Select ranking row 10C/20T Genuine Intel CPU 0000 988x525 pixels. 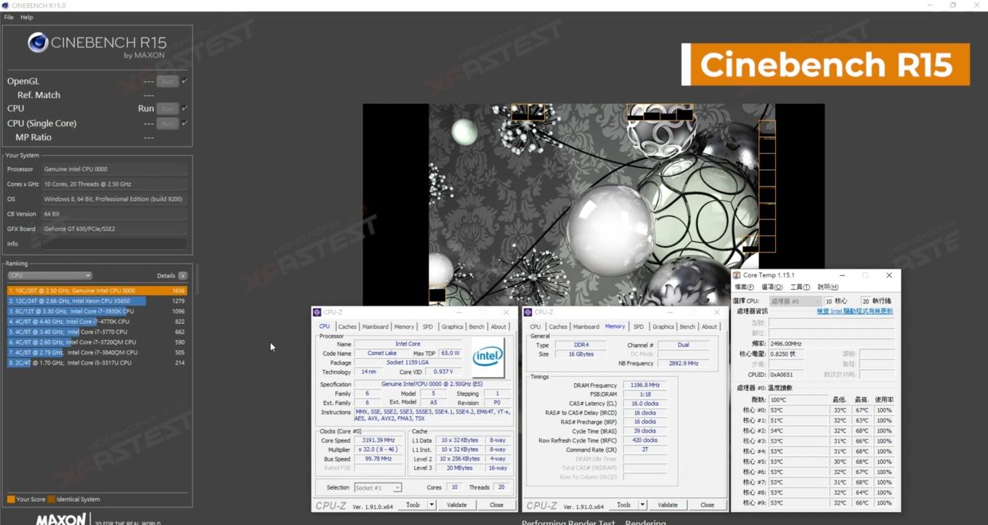97,290
